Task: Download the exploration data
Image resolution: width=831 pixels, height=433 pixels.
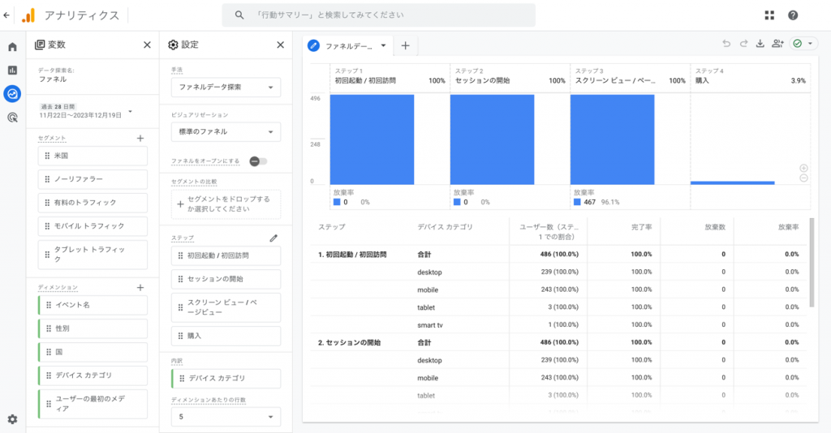Action: coord(760,45)
